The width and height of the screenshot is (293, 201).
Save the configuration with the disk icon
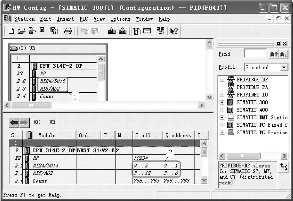click(x=42, y=30)
